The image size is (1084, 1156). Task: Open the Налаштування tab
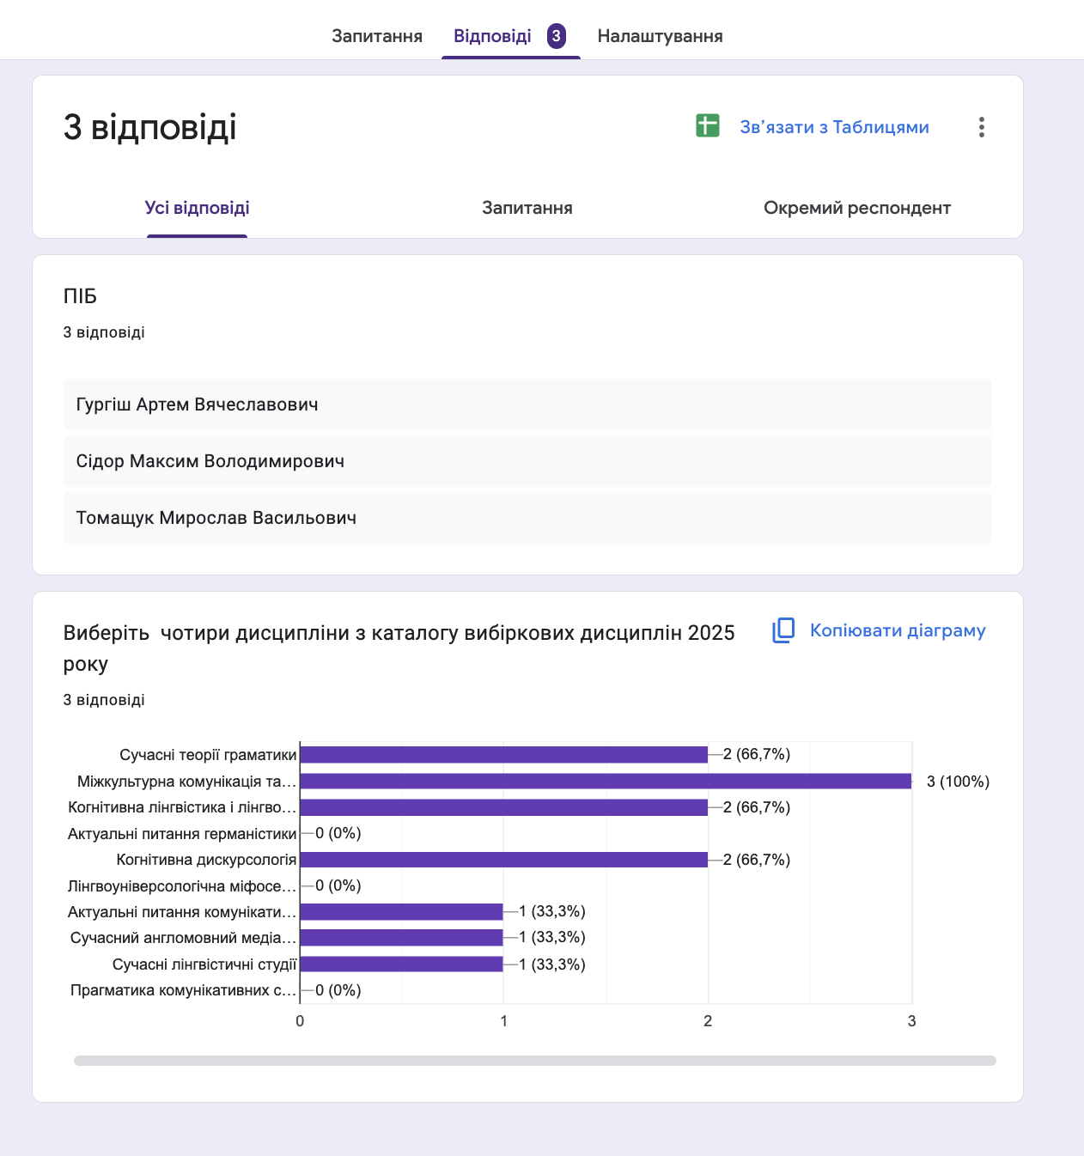point(660,36)
